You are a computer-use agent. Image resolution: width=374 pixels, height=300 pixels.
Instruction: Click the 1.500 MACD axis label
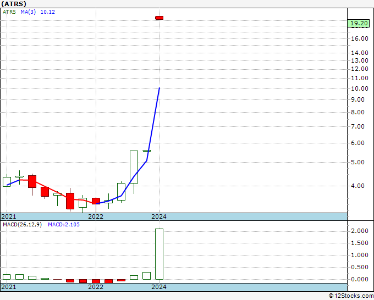[360, 243]
